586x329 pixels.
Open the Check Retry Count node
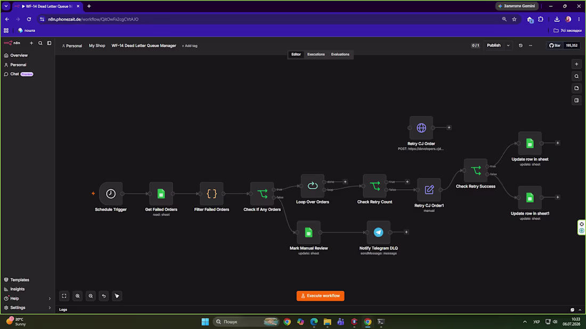(x=375, y=186)
